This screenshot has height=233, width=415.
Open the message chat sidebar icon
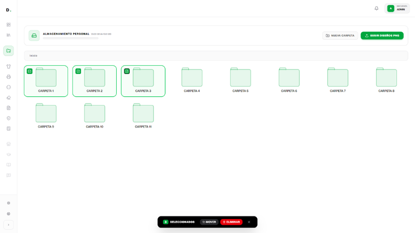[x=8, y=175]
